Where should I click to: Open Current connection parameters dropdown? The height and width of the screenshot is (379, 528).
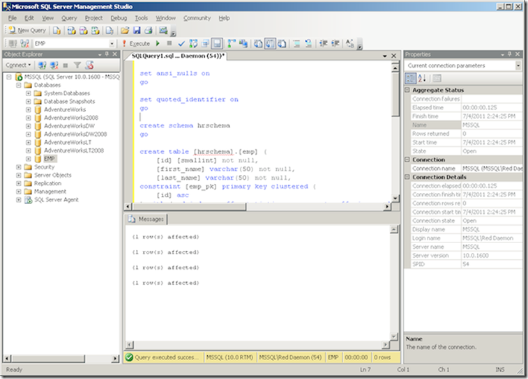click(518, 65)
